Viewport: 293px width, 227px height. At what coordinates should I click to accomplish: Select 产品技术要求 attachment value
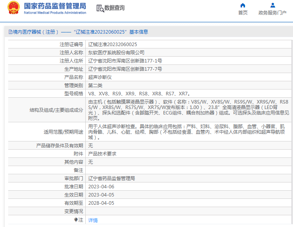[x=102, y=154]
